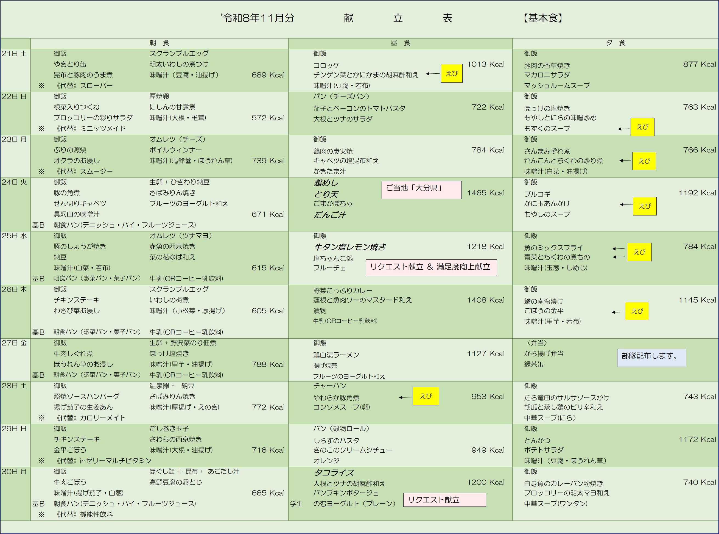Click the 1408 Kcal value
This screenshot has width=719, height=534.
pos(486,300)
